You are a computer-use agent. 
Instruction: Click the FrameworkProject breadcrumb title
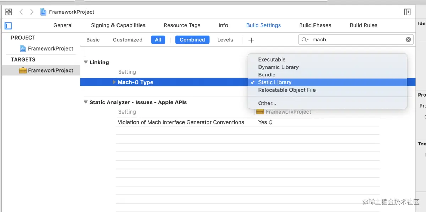[72, 12]
